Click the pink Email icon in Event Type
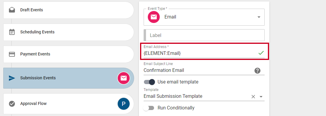326x116 pixels. click(x=154, y=17)
